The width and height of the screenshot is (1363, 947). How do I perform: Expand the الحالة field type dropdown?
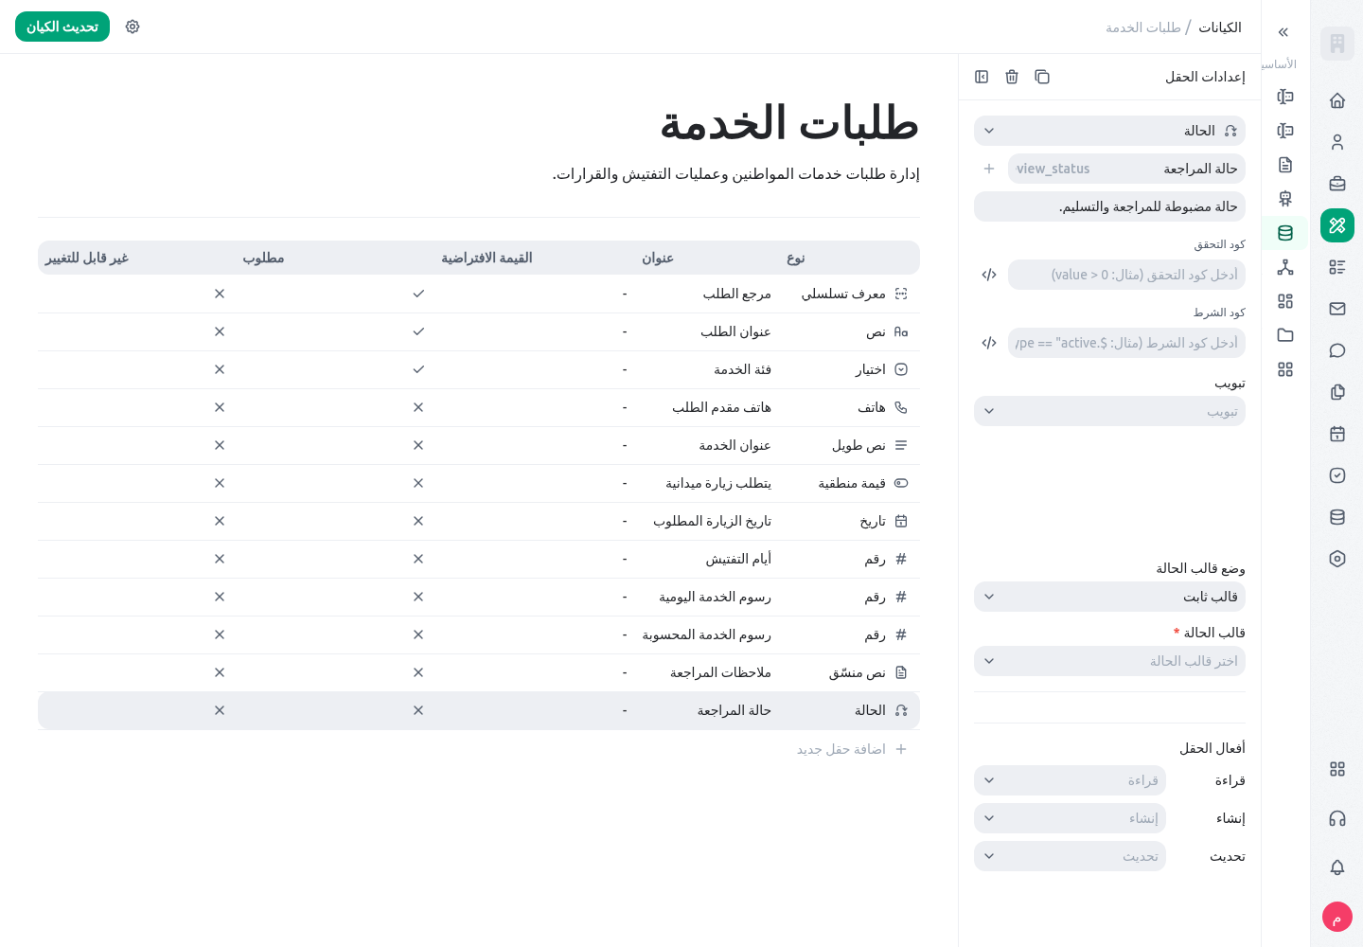(1109, 131)
